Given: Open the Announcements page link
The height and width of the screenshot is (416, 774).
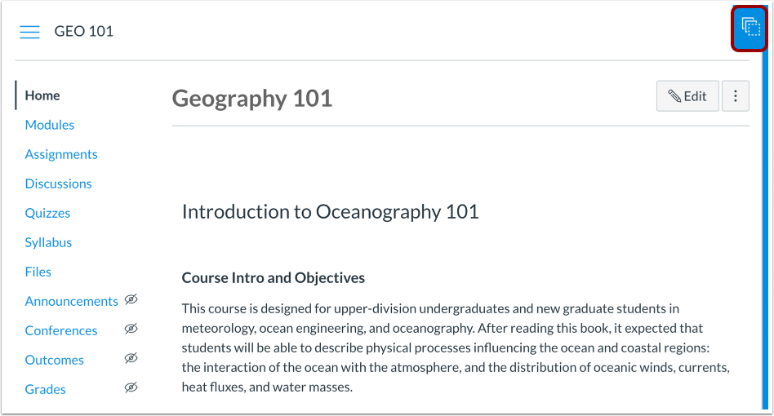Looking at the screenshot, I should pos(72,301).
